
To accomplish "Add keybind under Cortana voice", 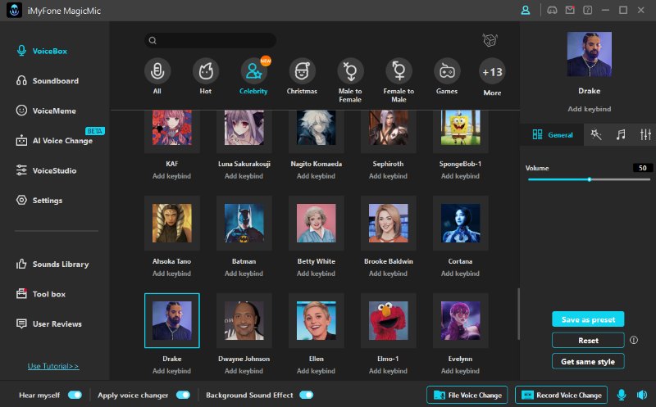I will [x=460, y=274].
